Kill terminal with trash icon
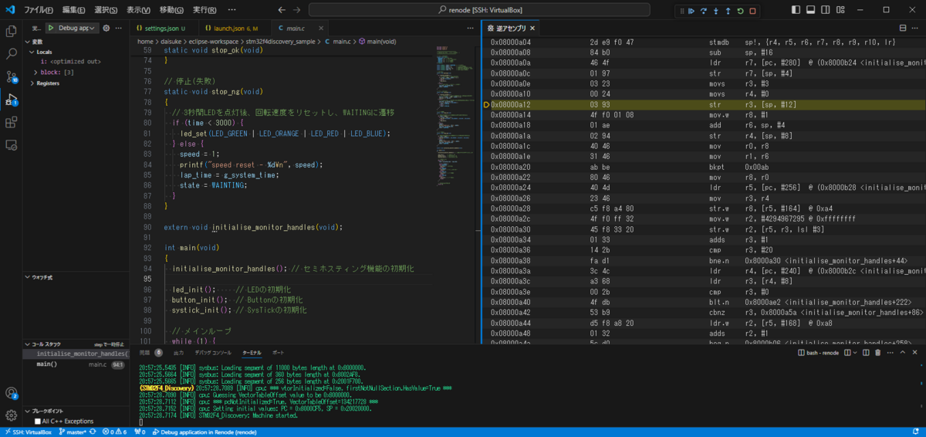 click(x=877, y=352)
